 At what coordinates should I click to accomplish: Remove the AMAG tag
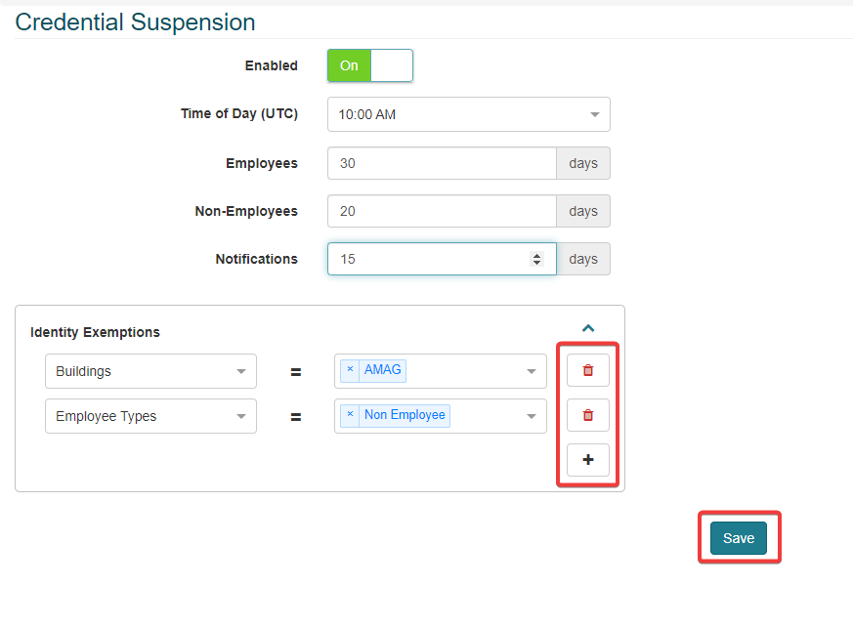[350, 370]
